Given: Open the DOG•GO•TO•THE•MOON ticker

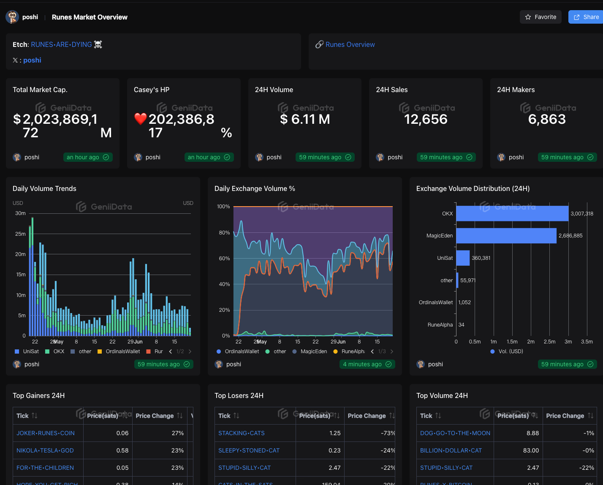Looking at the screenshot, I should (455, 433).
